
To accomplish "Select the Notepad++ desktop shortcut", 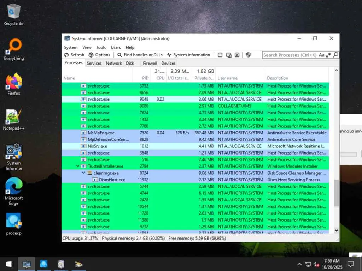I will (x=14, y=119).
